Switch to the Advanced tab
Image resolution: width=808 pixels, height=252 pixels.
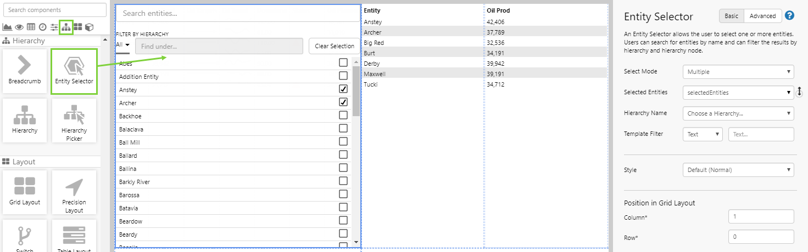(x=762, y=16)
